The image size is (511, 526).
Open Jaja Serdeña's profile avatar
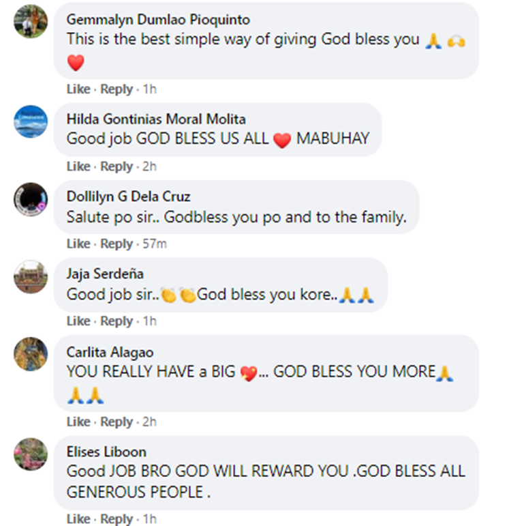click(31, 277)
